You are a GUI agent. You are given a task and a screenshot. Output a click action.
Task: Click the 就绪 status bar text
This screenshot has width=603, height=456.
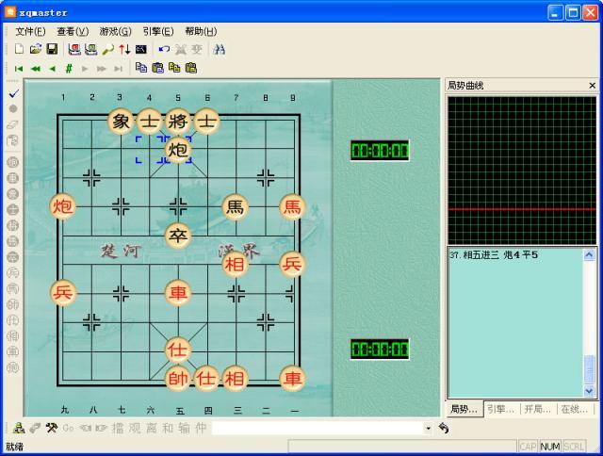tap(15, 447)
